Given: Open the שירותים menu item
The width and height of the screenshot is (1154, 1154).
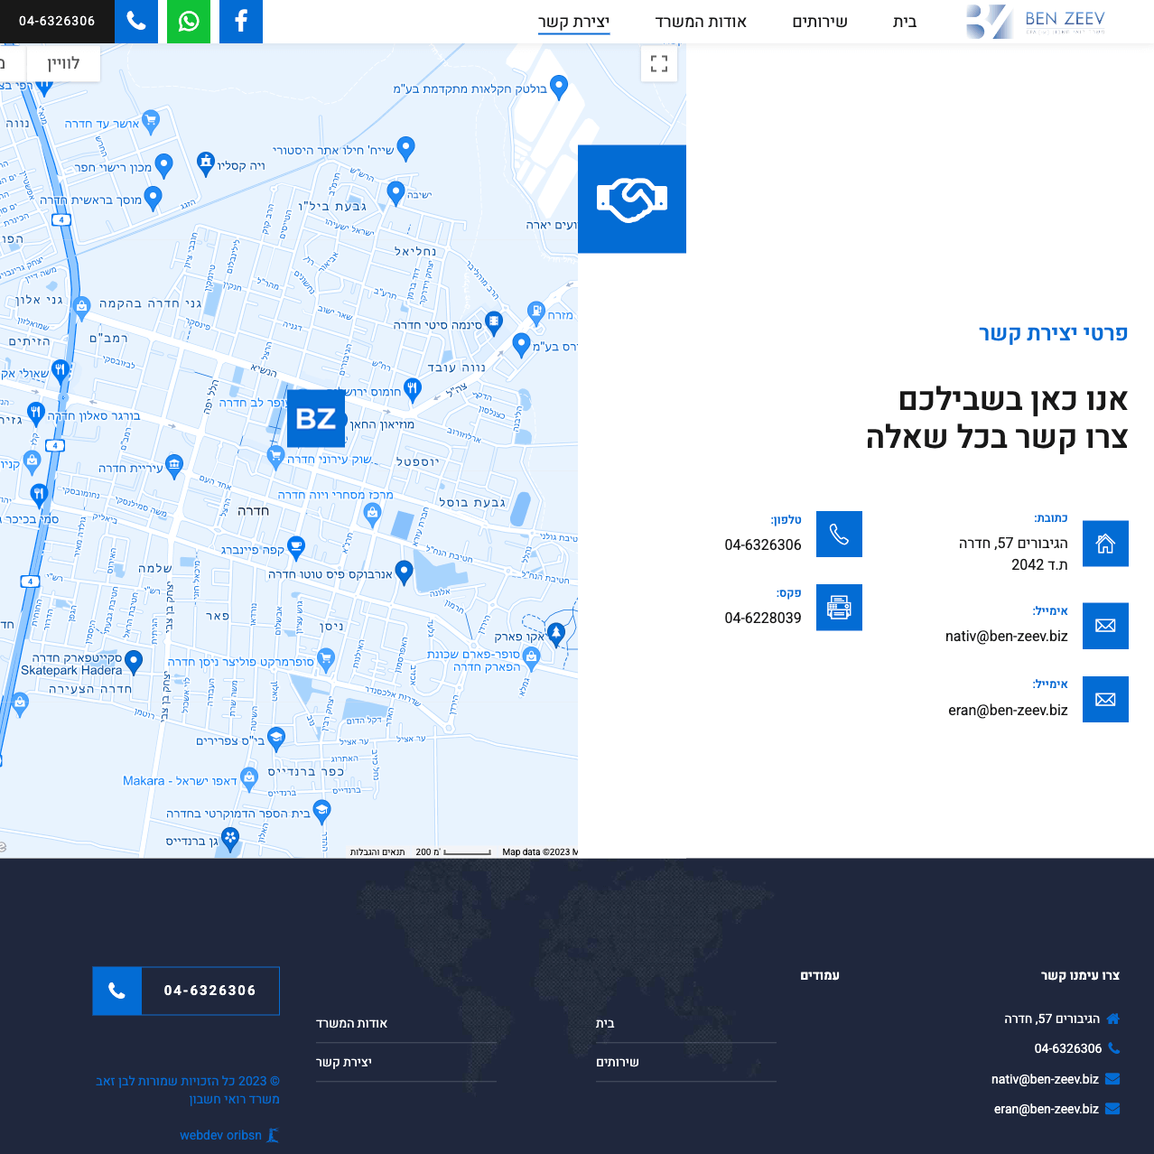Looking at the screenshot, I should pos(820,22).
